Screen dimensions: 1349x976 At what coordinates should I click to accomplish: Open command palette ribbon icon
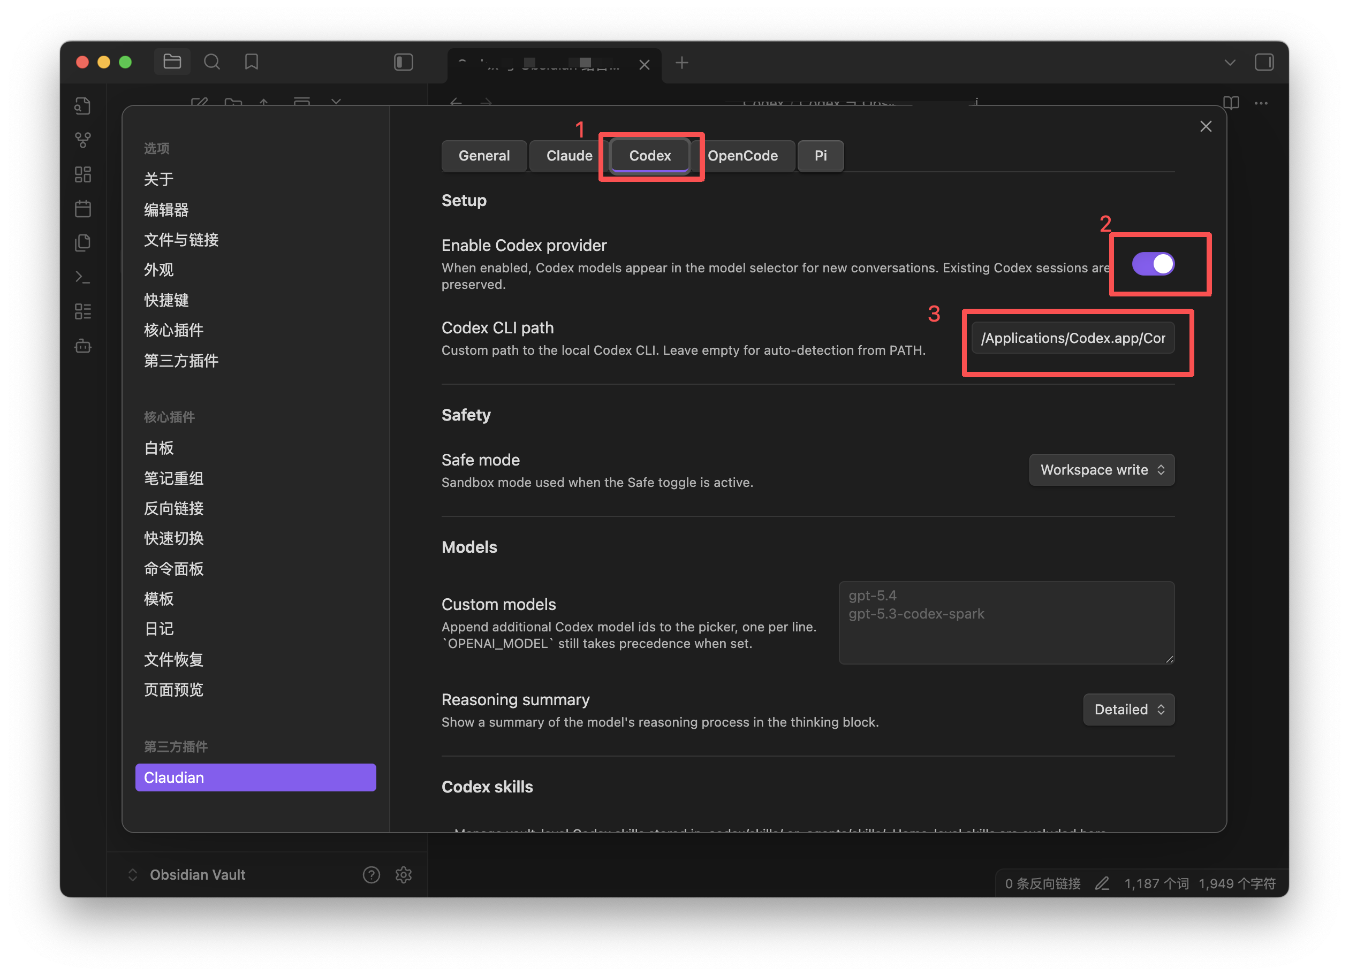coord(82,277)
